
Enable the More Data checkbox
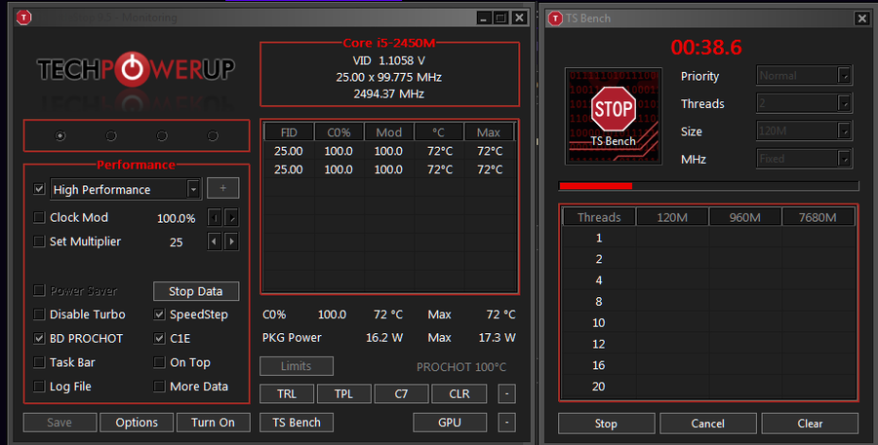pyautogui.click(x=160, y=387)
